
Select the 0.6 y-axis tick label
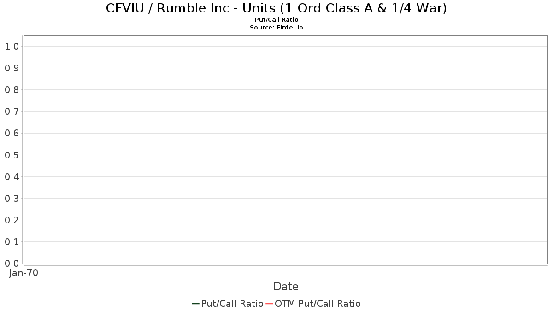point(12,133)
